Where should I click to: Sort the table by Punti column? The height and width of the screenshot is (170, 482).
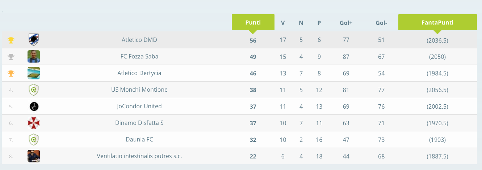pyautogui.click(x=253, y=22)
